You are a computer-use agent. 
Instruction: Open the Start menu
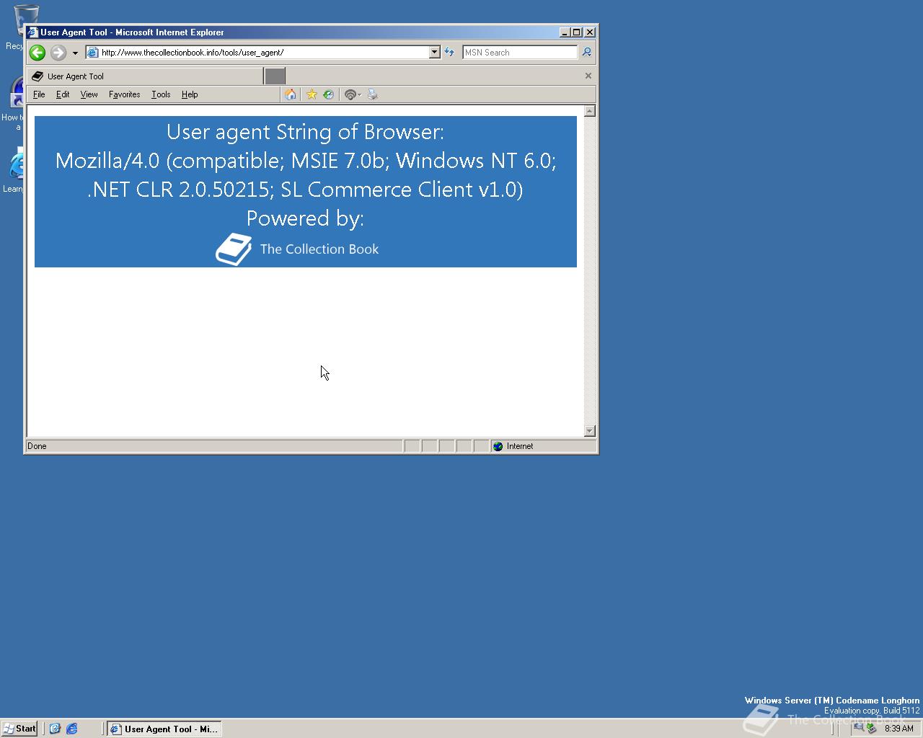click(x=19, y=729)
